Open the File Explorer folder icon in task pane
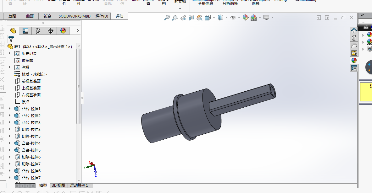The image size is (372, 193). pos(354,46)
